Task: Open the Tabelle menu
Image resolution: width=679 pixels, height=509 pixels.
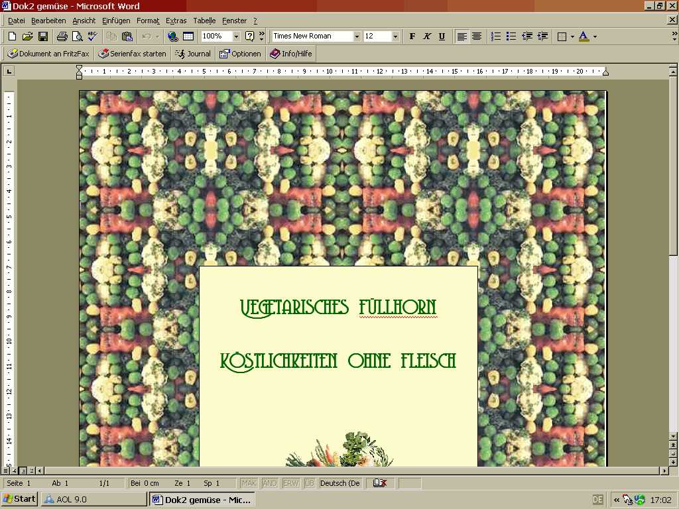Action: (x=204, y=21)
